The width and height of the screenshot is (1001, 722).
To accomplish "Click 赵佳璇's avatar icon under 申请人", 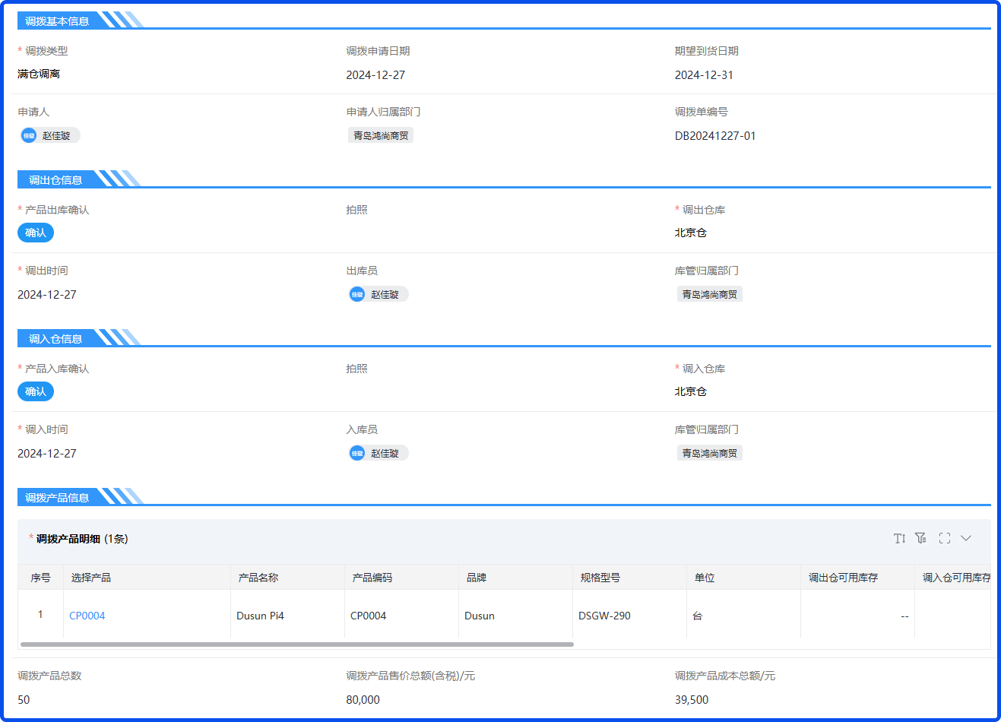I will point(29,135).
